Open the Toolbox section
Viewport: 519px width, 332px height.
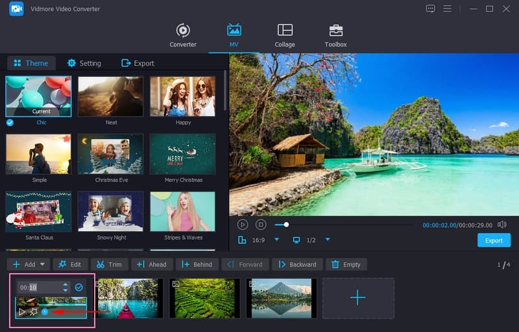(335, 36)
